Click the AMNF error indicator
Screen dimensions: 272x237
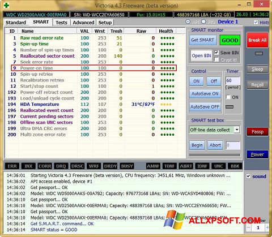tap(153, 166)
